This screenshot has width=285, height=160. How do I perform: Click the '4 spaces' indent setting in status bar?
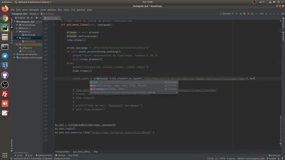(231, 159)
